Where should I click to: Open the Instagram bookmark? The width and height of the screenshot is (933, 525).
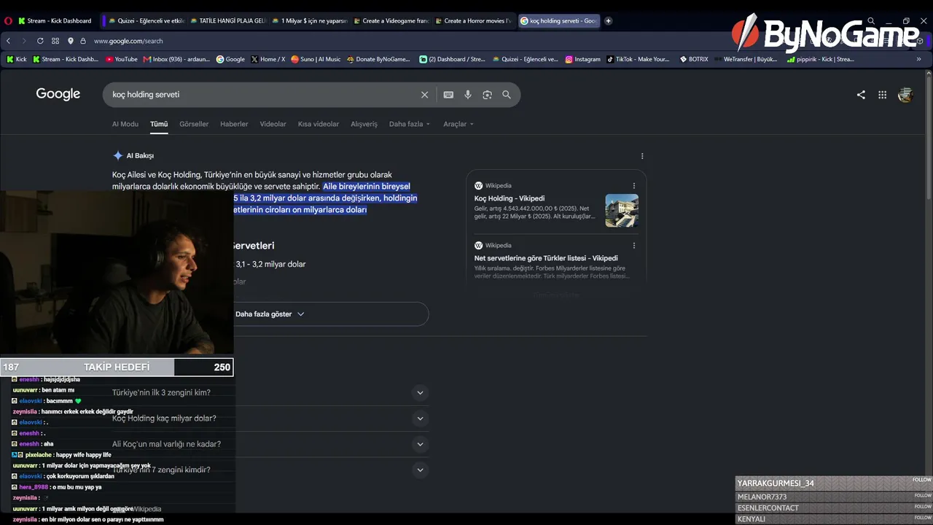(x=583, y=59)
